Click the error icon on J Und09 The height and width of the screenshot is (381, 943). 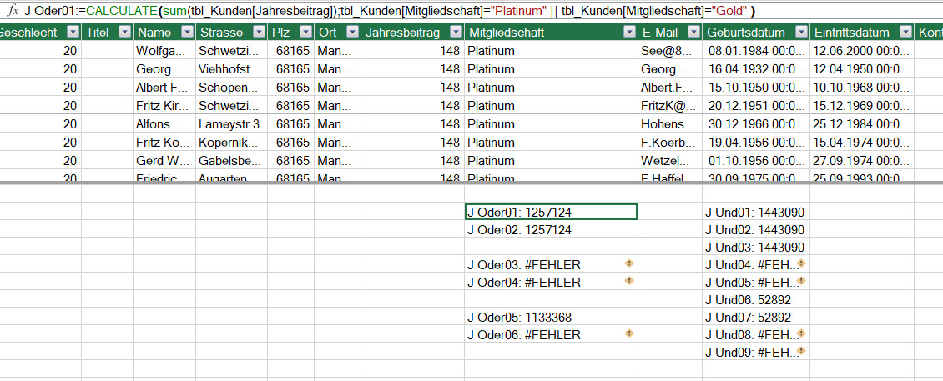[x=800, y=351]
